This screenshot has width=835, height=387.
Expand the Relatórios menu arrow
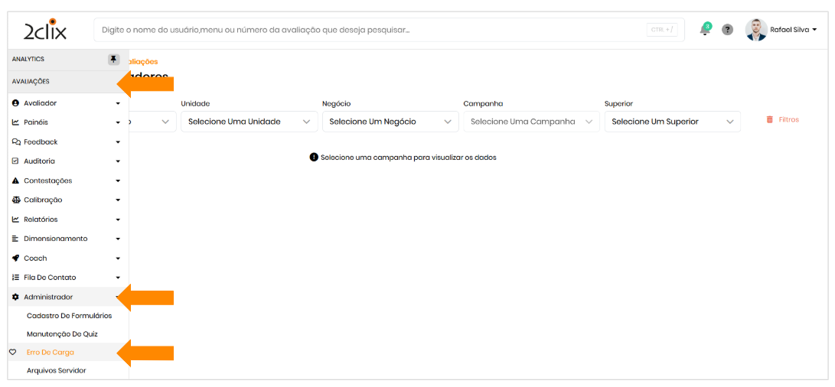[118, 220]
